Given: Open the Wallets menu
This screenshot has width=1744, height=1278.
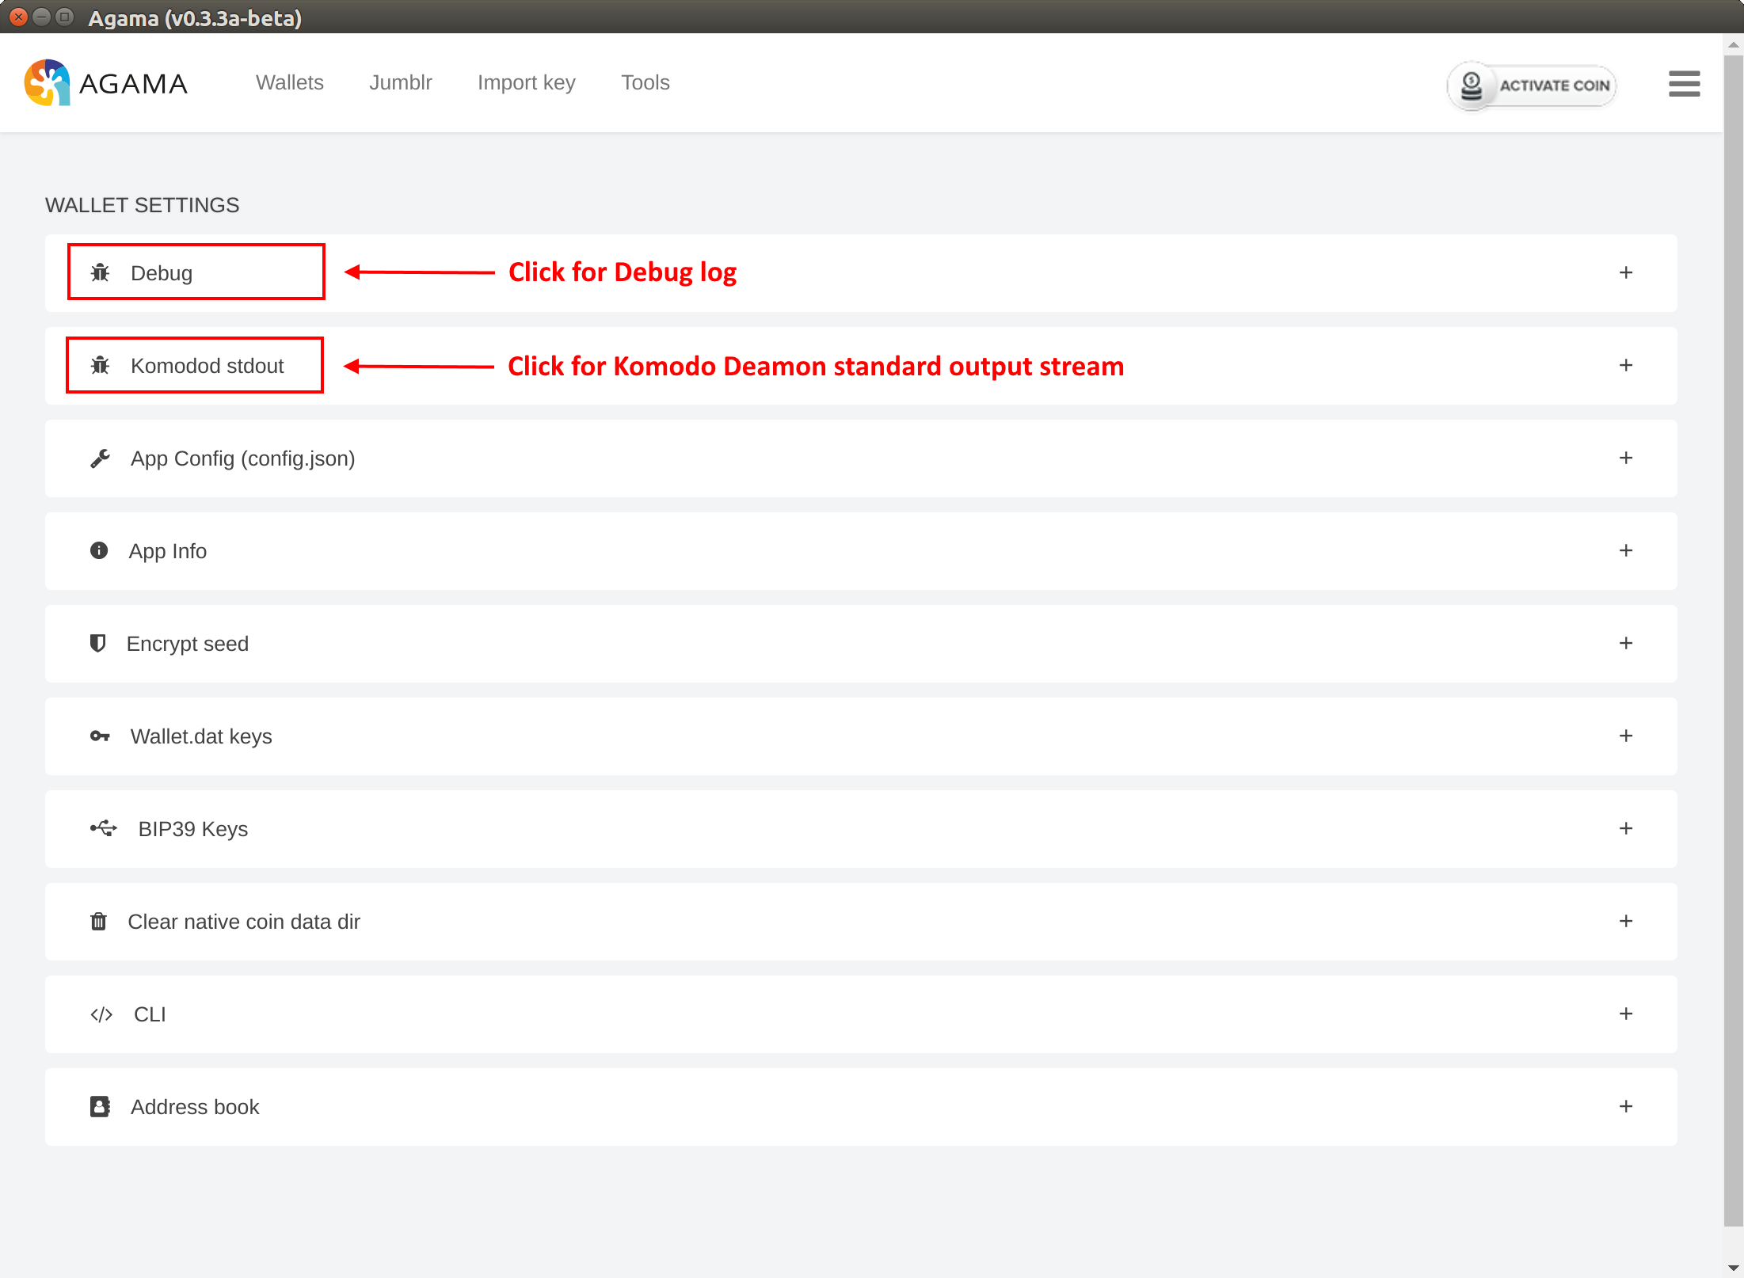Looking at the screenshot, I should coord(290,82).
